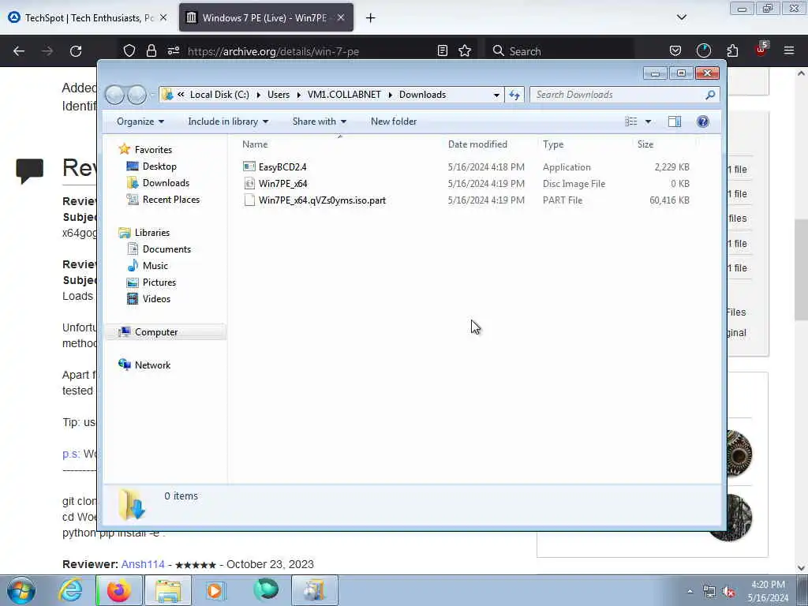Open Downloads under Favorites

coord(166,183)
